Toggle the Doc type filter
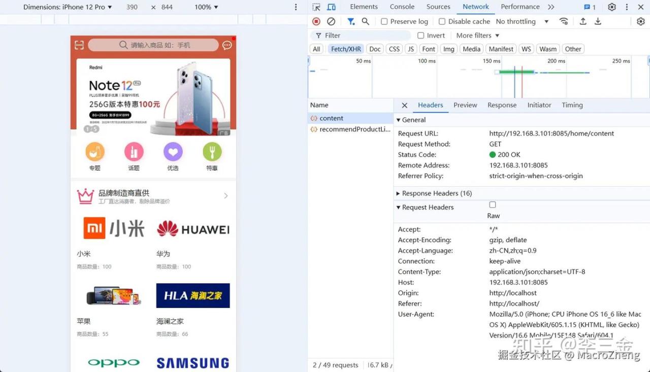650x372 pixels. (x=375, y=49)
